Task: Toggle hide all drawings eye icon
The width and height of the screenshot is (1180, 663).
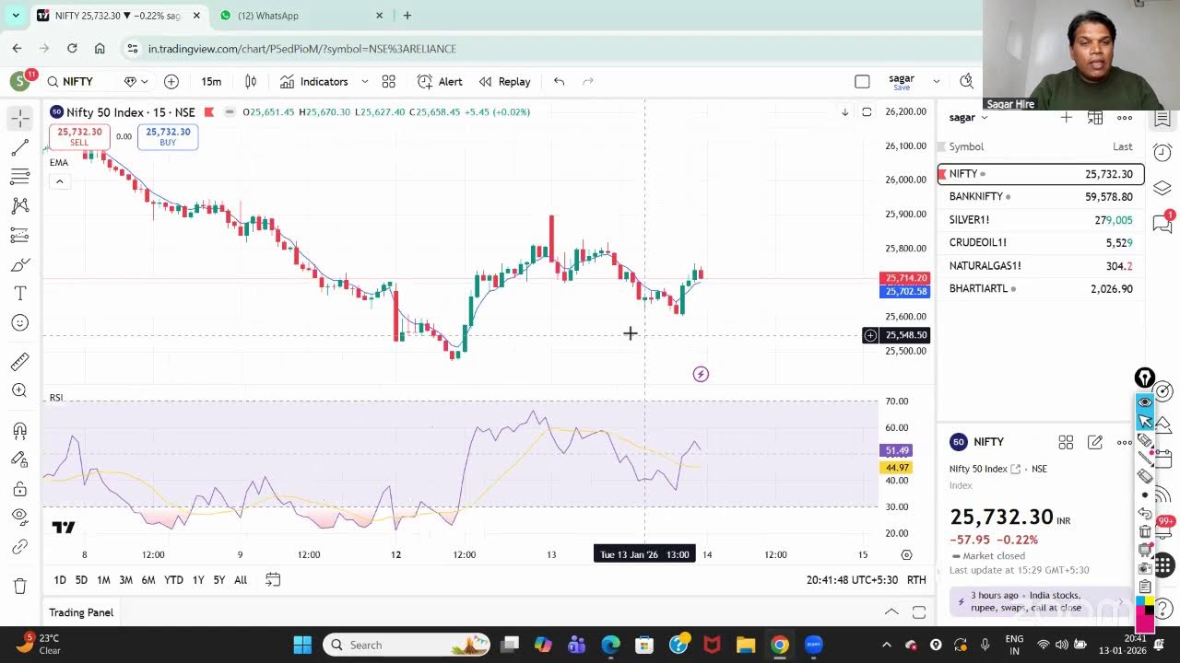Action: (19, 518)
